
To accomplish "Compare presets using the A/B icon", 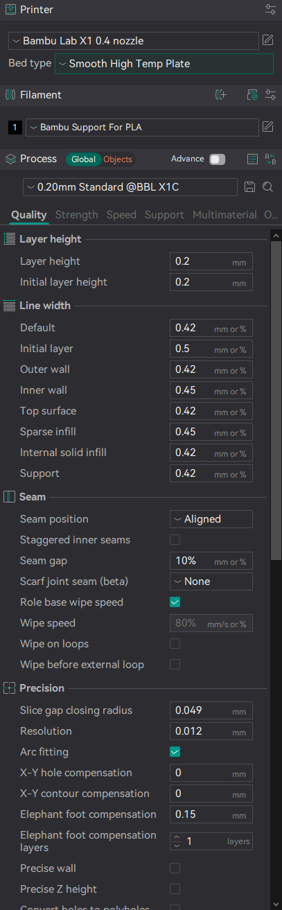I will point(270,159).
